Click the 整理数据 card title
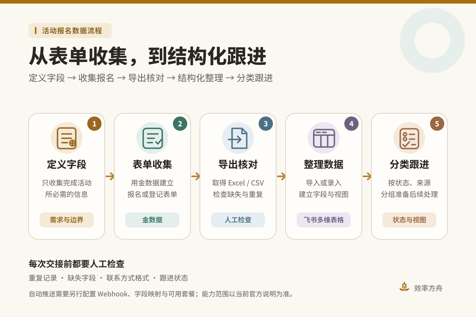Image resolution: width=476 pixels, height=317 pixels. [x=324, y=164]
